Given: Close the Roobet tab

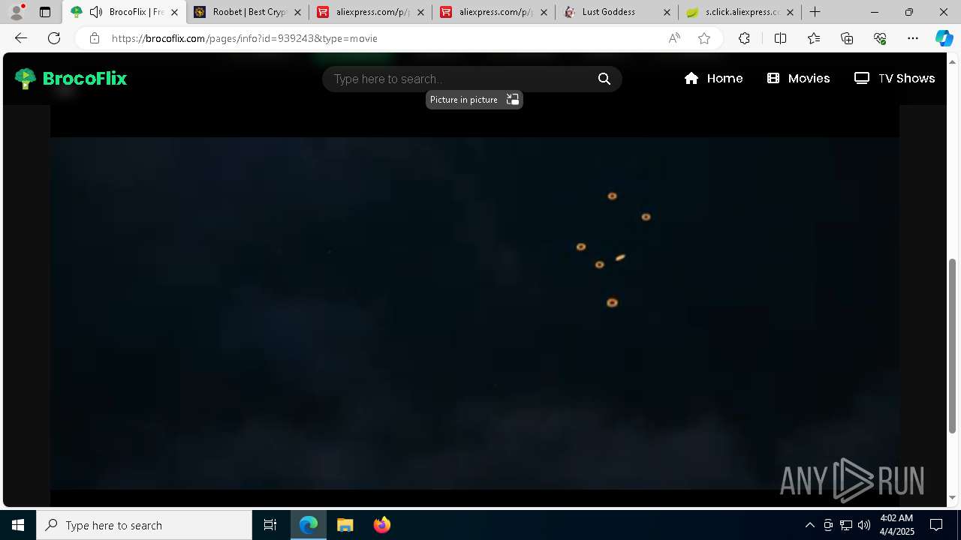Looking at the screenshot, I should click(x=297, y=12).
